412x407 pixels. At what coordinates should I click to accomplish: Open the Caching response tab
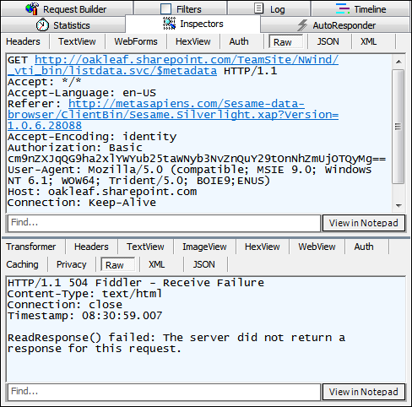pos(22,264)
